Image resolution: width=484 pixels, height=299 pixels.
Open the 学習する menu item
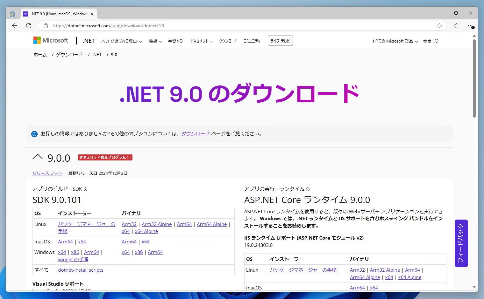coord(175,41)
